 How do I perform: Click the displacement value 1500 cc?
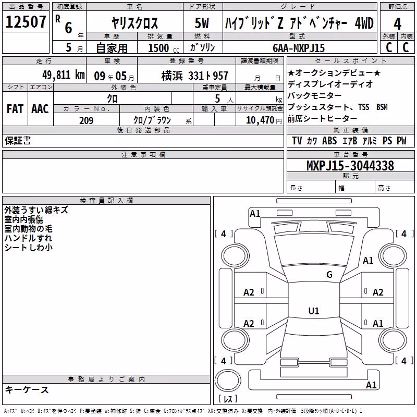tap(164, 48)
